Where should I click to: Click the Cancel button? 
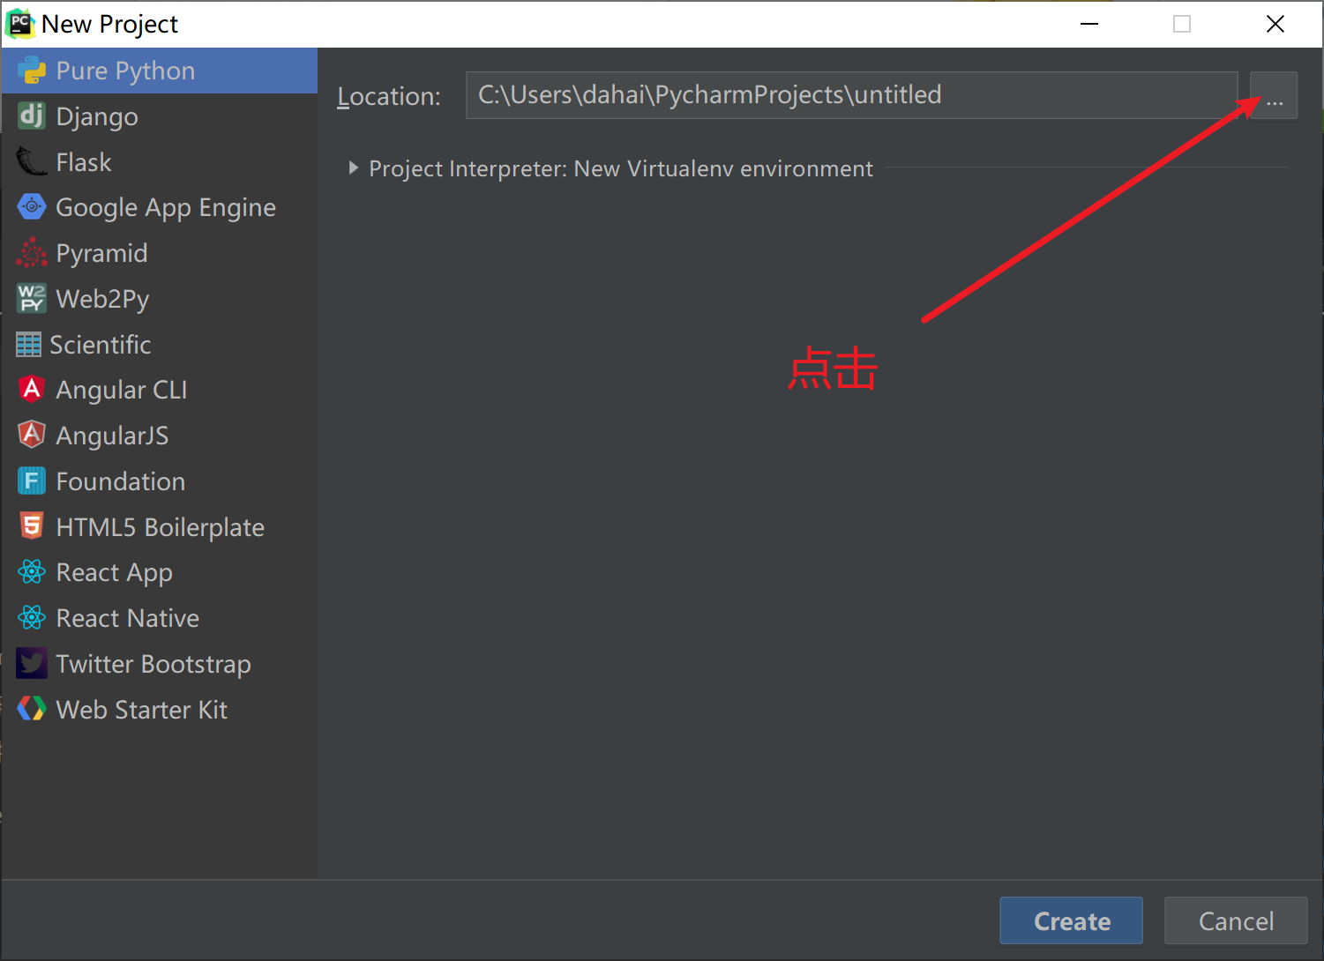point(1236,920)
